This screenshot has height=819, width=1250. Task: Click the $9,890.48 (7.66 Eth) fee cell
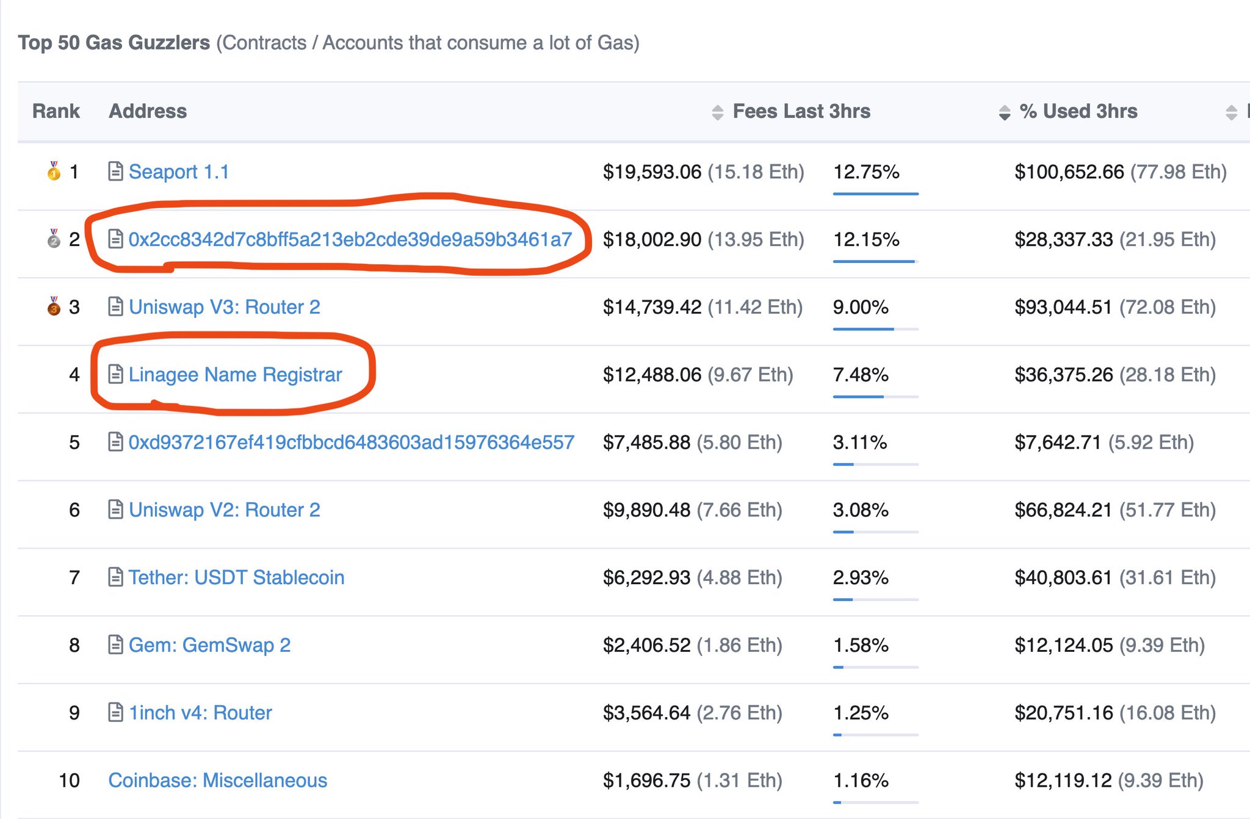[x=693, y=510]
